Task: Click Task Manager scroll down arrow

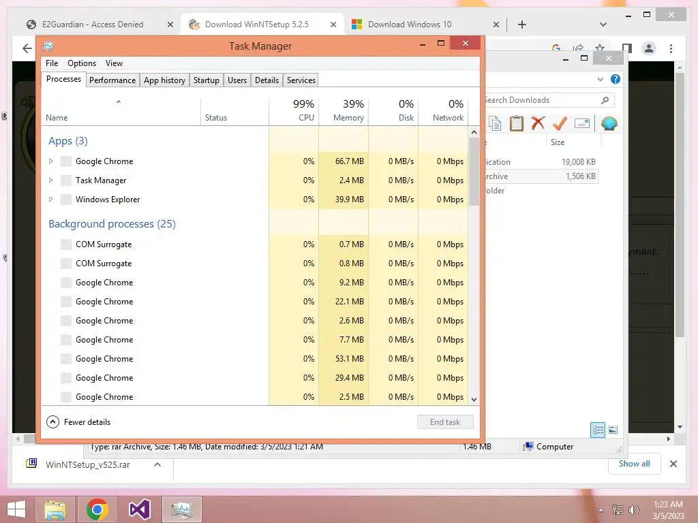Action: (474, 399)
